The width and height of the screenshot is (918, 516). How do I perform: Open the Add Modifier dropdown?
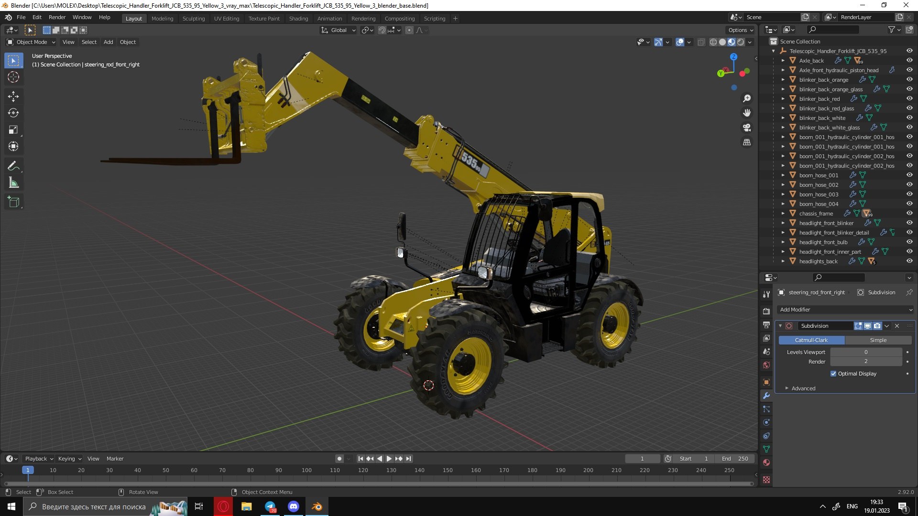845,310
